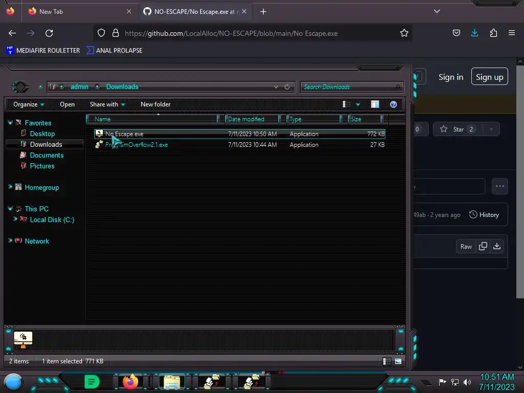Open the Share with menu
This screenshot has width=524, height=393.
(107, 104)
